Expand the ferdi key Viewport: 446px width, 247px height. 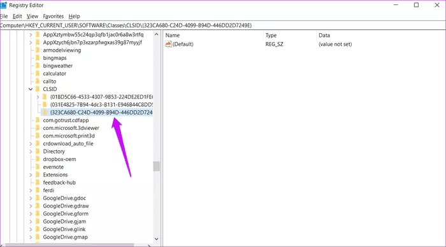coord(31,190)
